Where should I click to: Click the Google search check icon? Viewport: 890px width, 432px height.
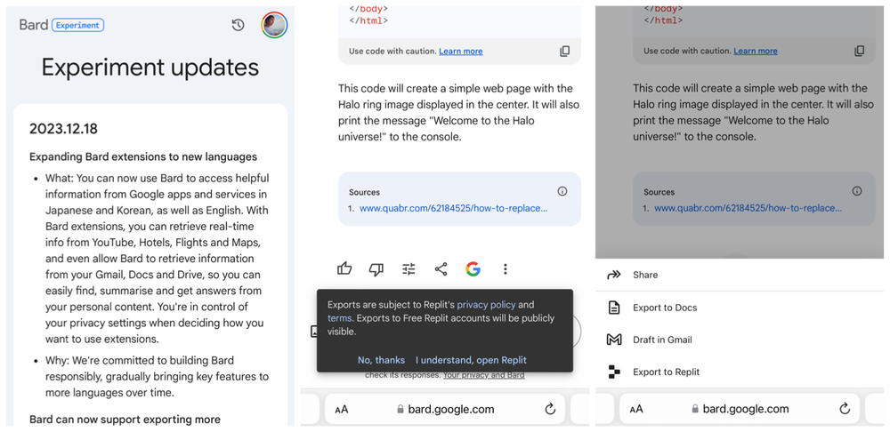[x=473, y=268]
